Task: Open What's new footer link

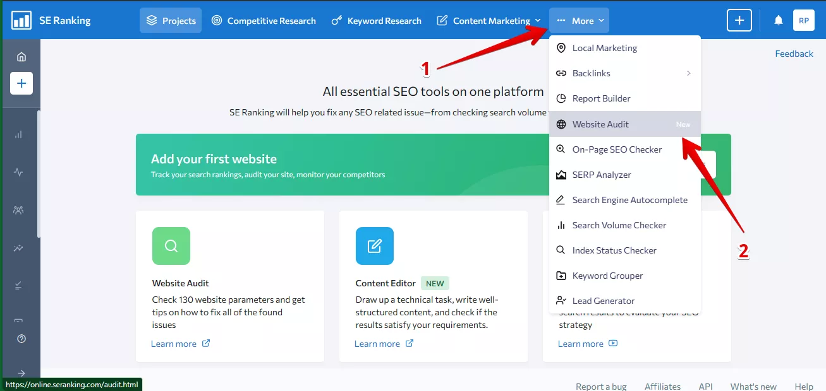Action: [753, 387]
